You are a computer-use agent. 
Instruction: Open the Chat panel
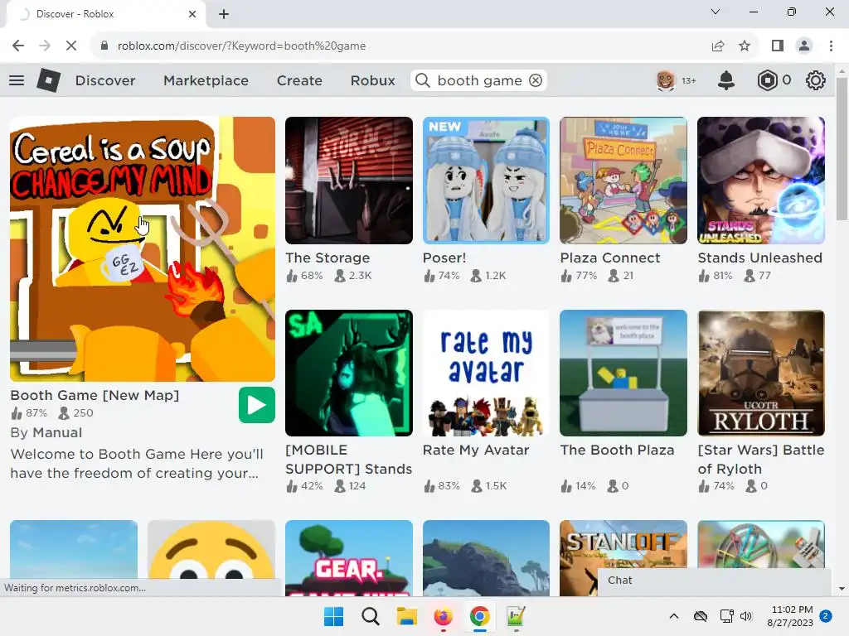click(x=714, y=581)
